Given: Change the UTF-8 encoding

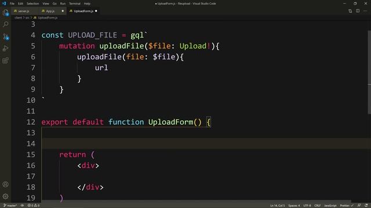Looking at the screenshot, I should click(x=307, y=206).
